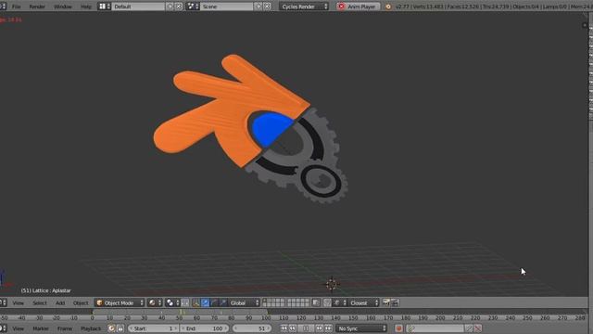This screenshot has height=334, width=593.
Task: Open the 3D view Object menu
Action: (x=81, y=302)
